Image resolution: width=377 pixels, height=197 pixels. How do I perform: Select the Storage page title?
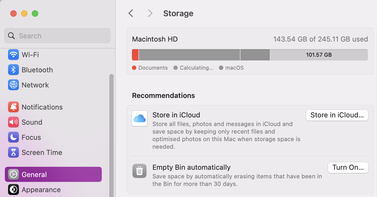[x=178, y=13]
